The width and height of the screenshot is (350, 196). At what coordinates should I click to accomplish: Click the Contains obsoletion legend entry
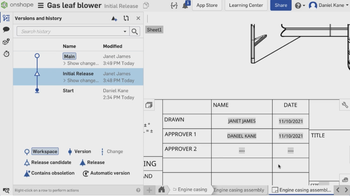49,173
